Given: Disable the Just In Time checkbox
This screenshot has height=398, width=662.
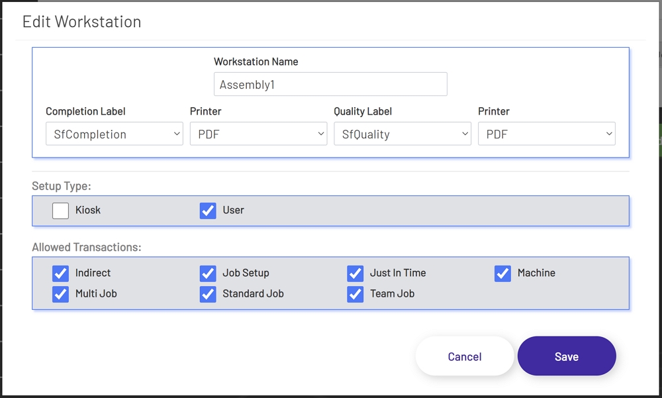Looking at the screenshot, I should tap(355, 274).
